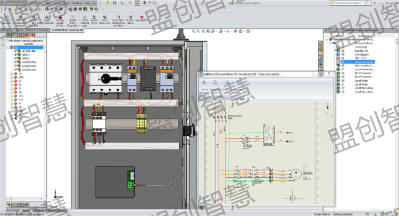Select the Align Components tool
Image resolution: width=399 pixels, height=216 pixels.
click(x=47, y=20)
